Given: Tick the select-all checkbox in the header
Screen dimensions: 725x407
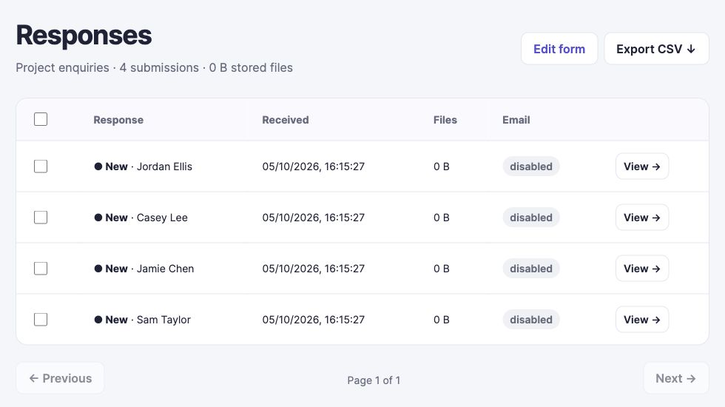Looking at the screenshot, I should click(41, 119).
